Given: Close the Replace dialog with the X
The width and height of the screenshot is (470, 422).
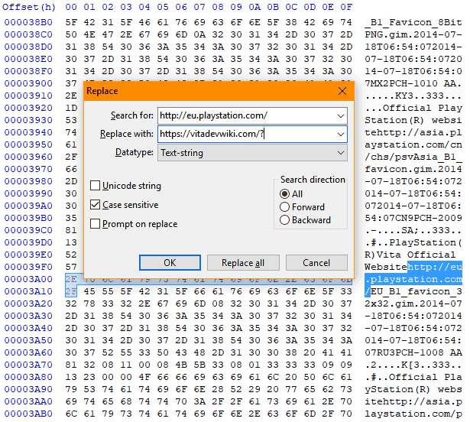Looking at the screenshot, I should click(342, 91).
